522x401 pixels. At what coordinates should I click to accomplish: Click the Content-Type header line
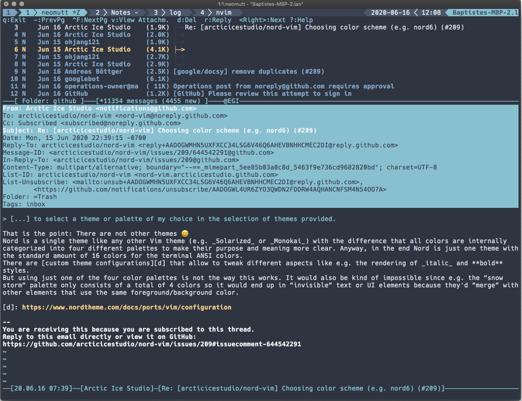click(x=220, y=167)
